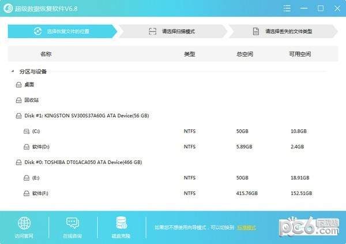
Task: Collapse the 分区与设备 tree section
Action: [x=12, y=72]
